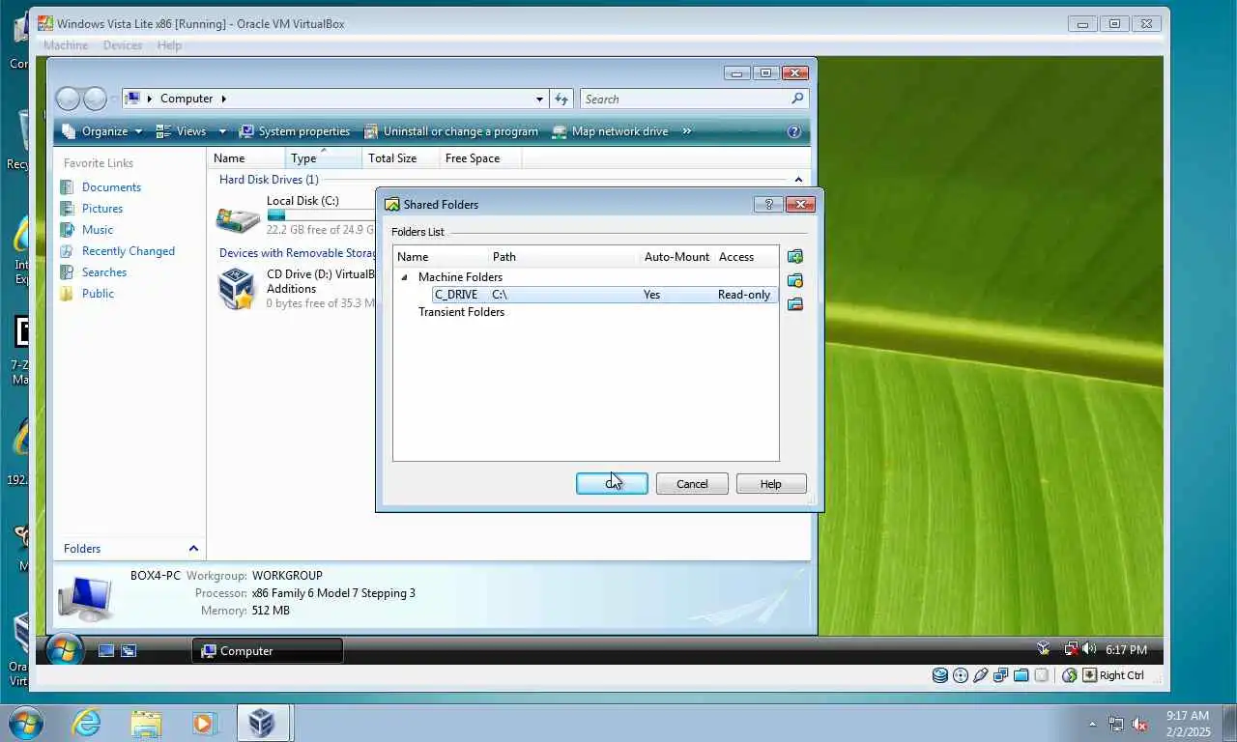The height and width of the screenshot is (742, 1237).
Task: Open host File Explorer taskbar icon
Action: tap(146, 723)
